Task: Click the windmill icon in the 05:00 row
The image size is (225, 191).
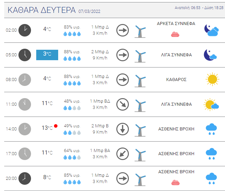Action: click(140, 55)
